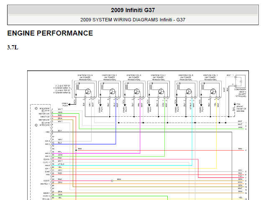The image size is (266, 200).
Task: Click the 'ENGINE PERFORMANCE' section heading
Action: coord(50,33)
